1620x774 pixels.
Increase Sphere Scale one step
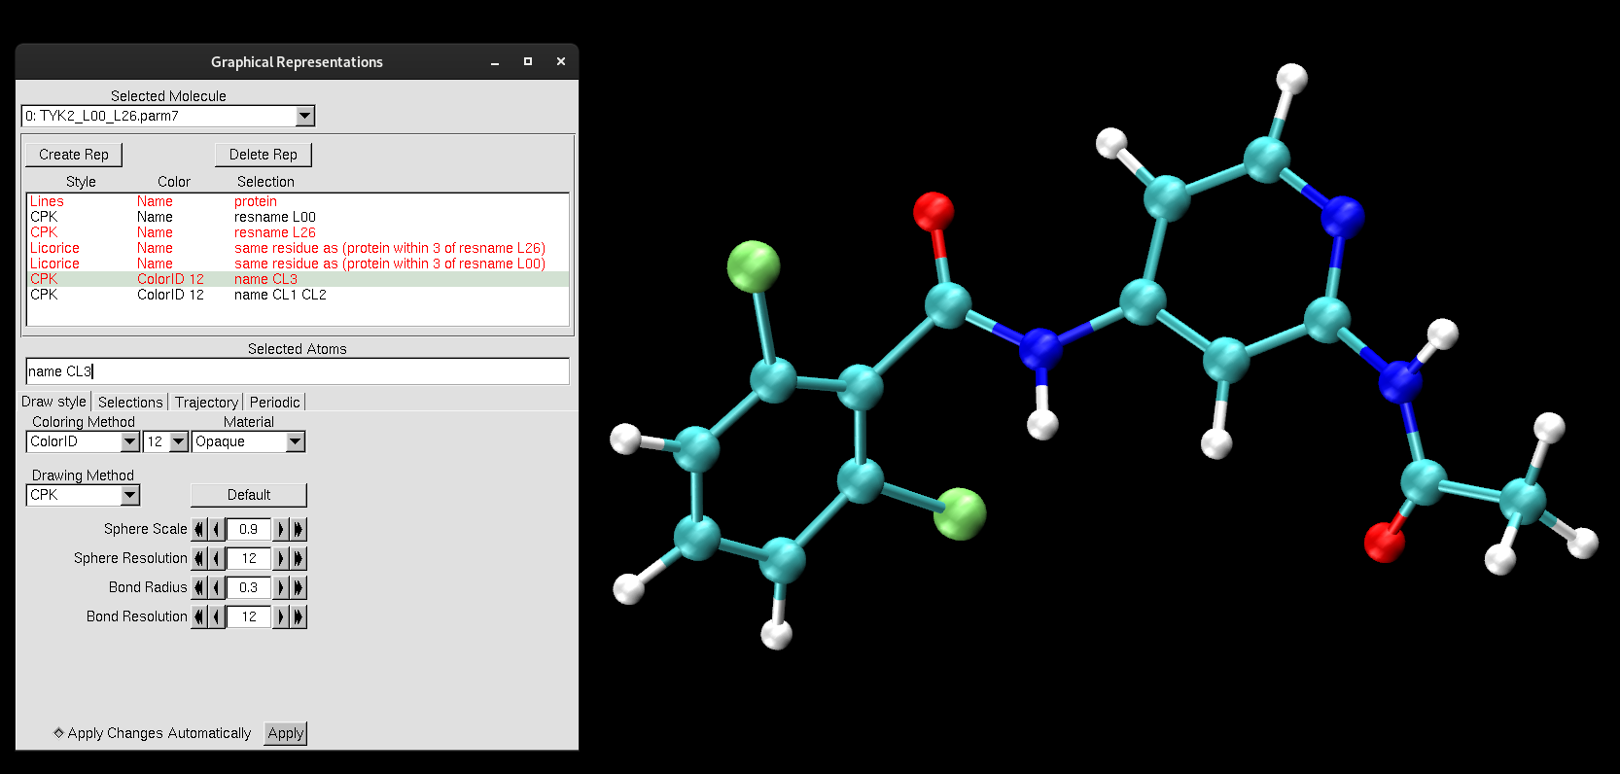[281, 529]
